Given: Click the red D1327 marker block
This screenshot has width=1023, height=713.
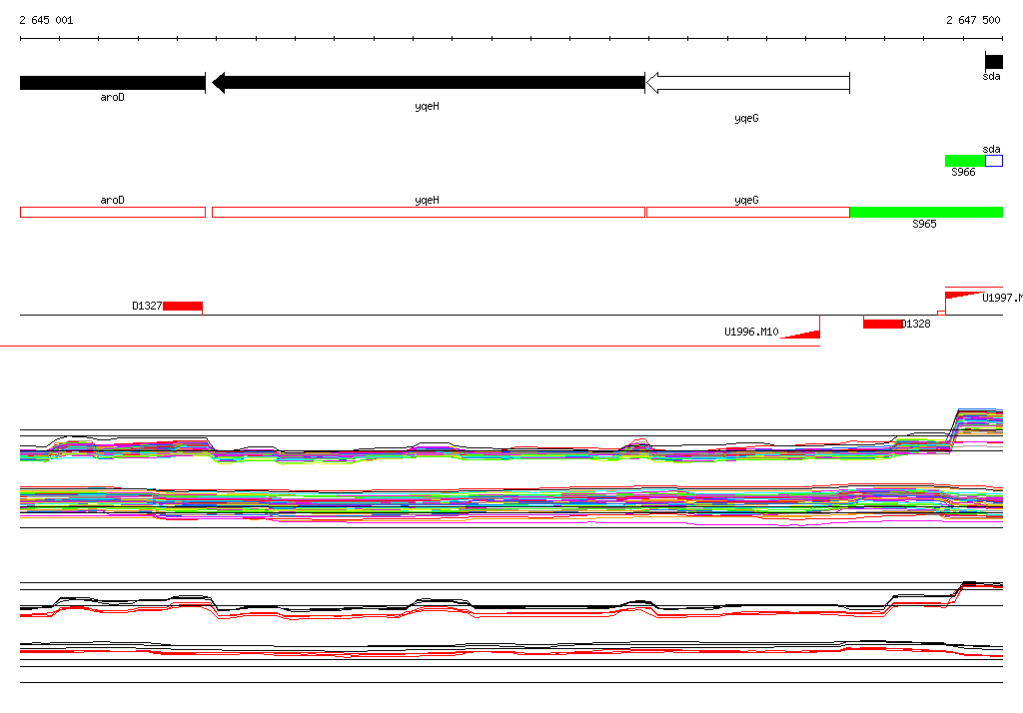Looking at the screenshot, I should [x=183, y=306].
